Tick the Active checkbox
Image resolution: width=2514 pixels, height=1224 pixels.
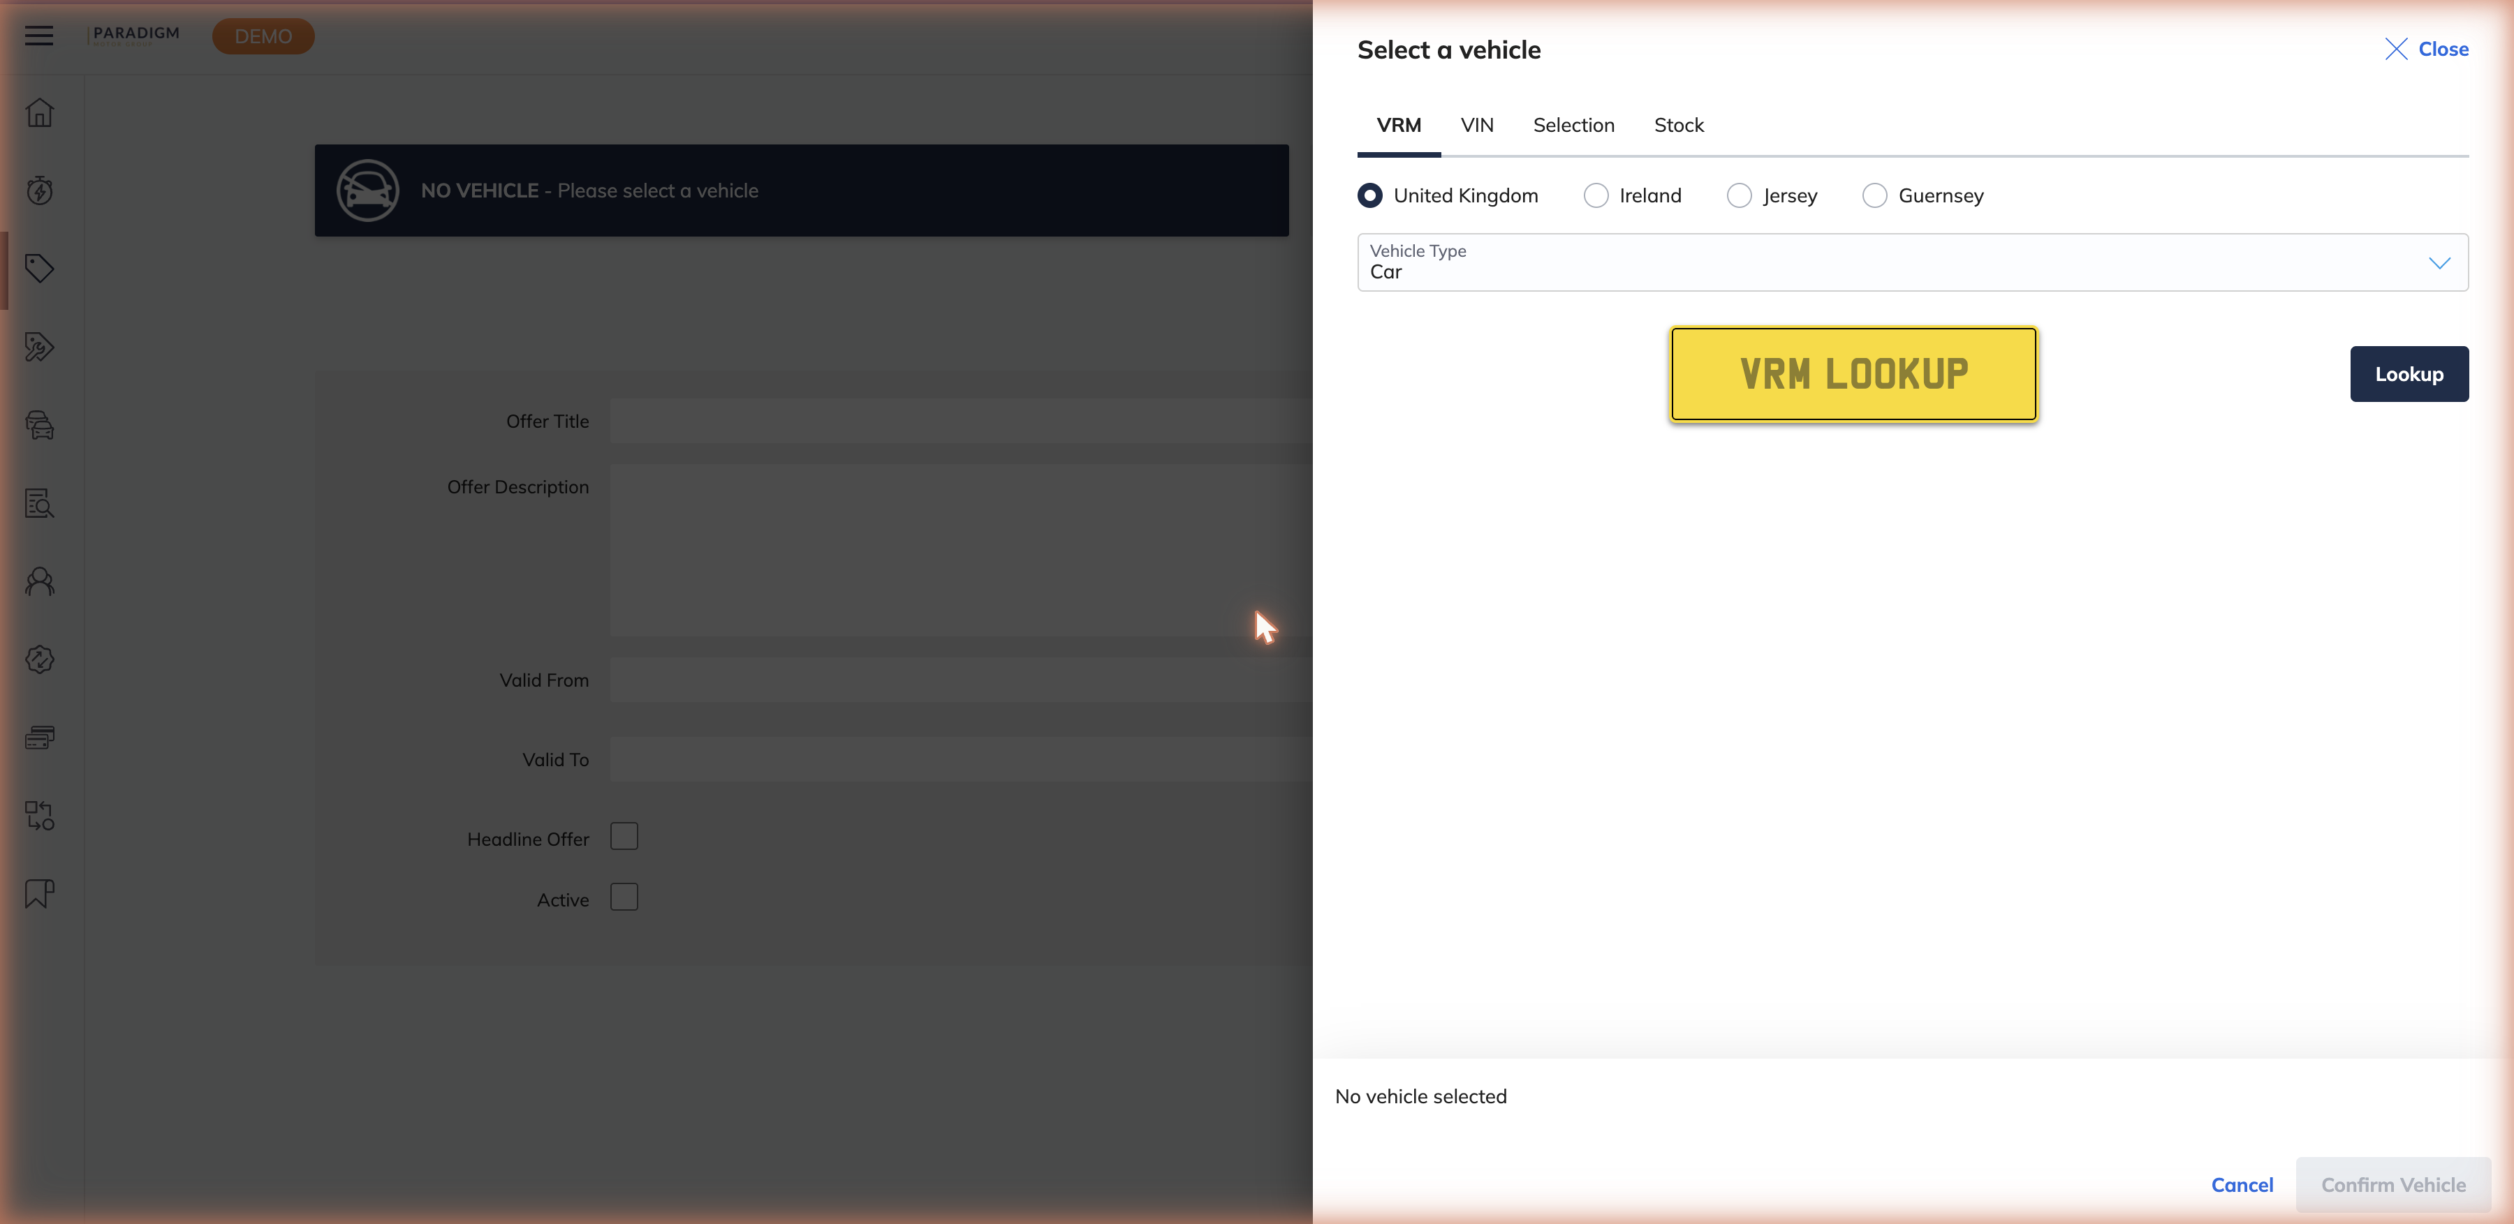(x=624, y=896)
